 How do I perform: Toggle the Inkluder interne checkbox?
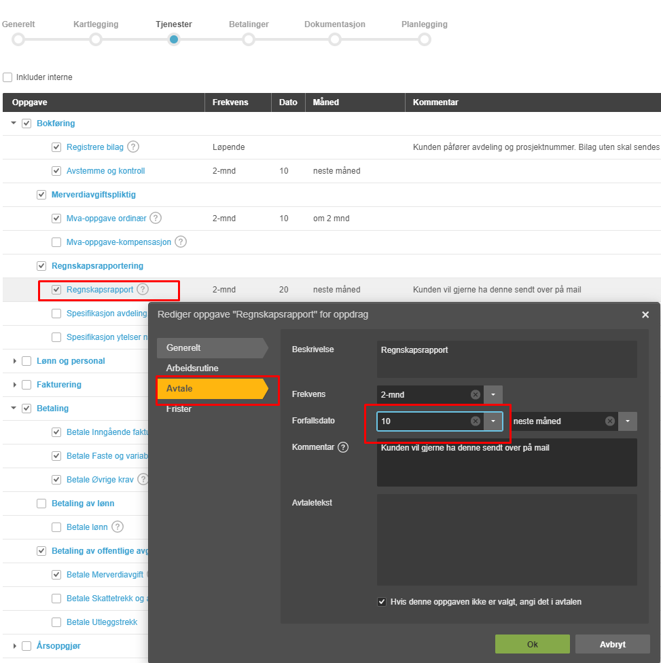point(7,77)
